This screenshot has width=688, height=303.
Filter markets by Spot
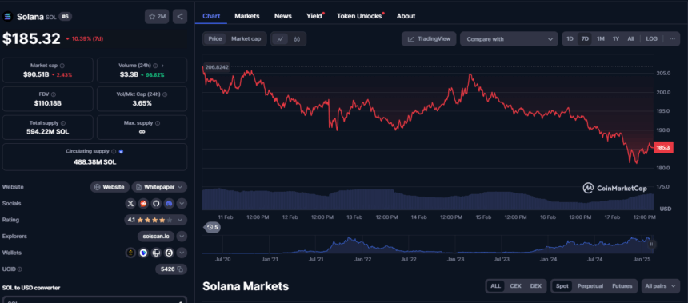[x=562, y=286]
